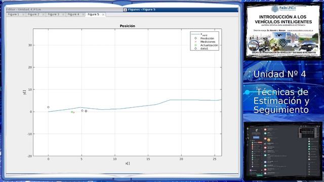This screenshot has height=182, width=324.
Task: Close the Figure 5 tab
Action: (x=103, y=15)
